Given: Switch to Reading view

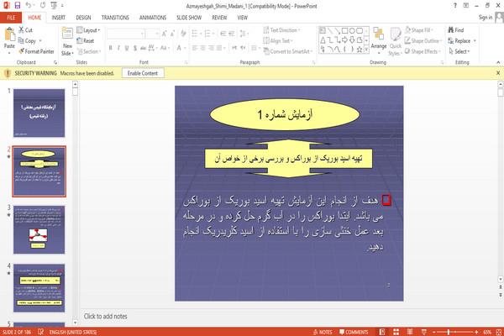Looking at the screenshot, I should 410,332.
